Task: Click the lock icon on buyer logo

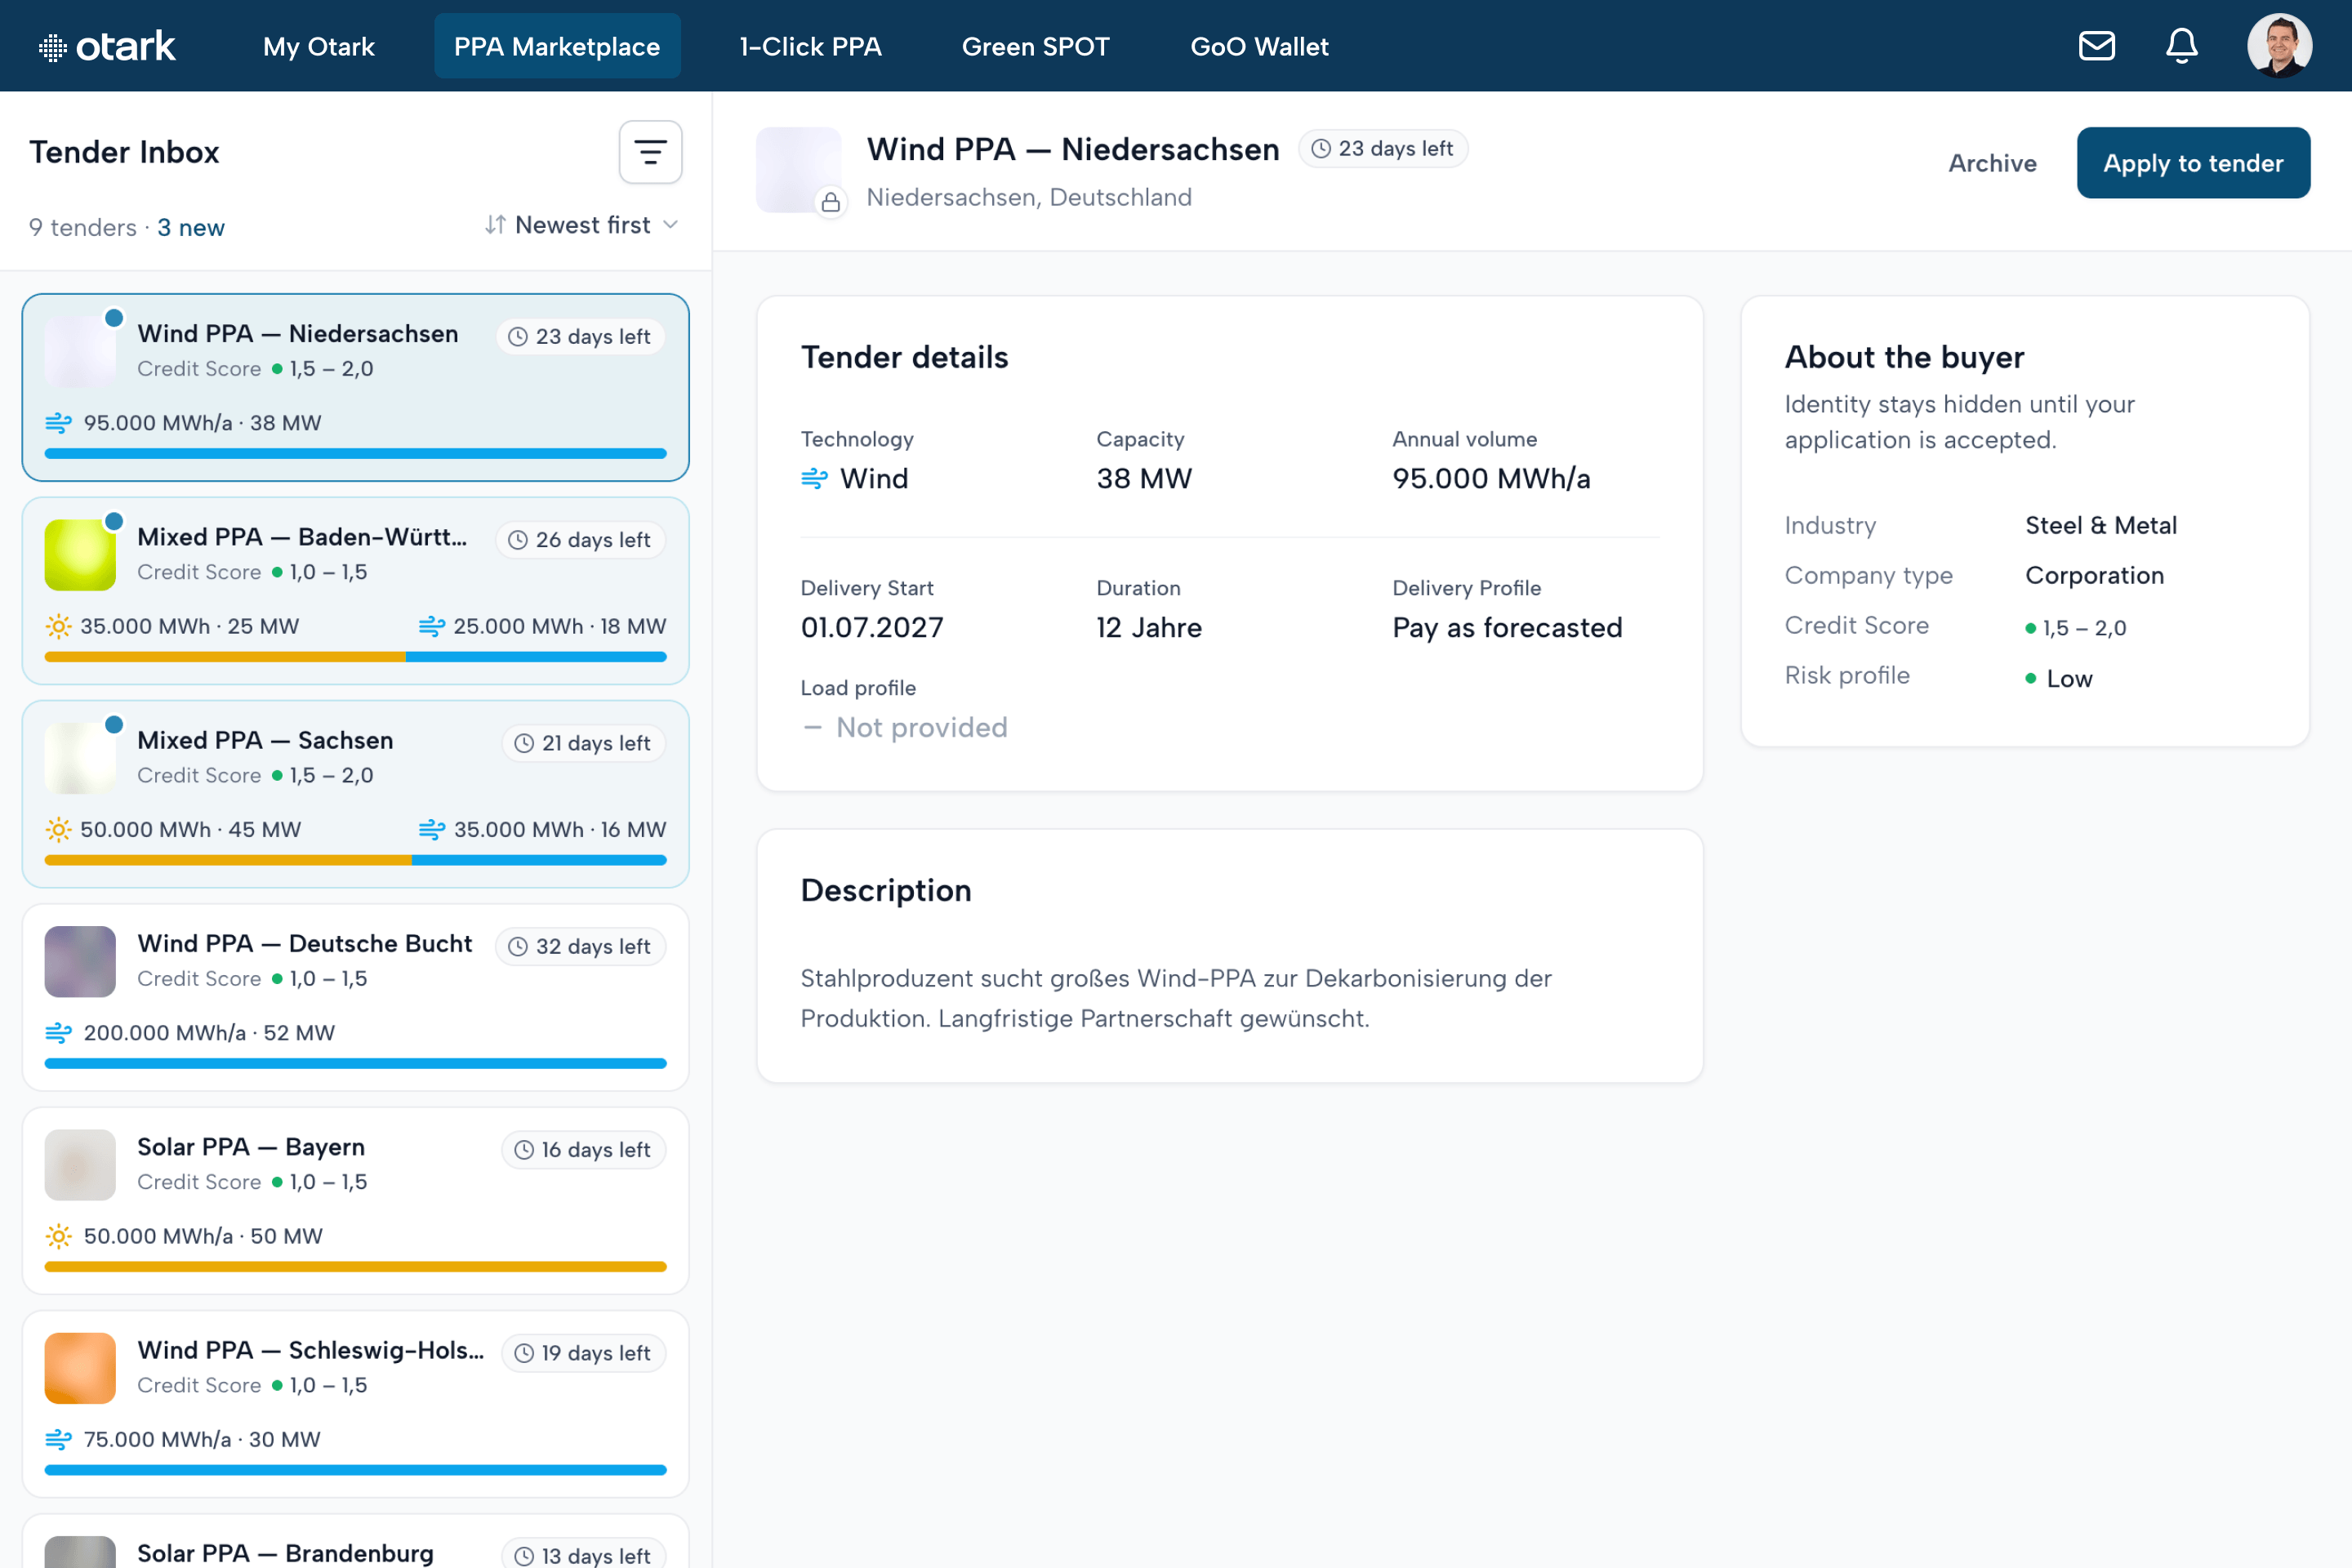Action: click(x=830, y=203)
